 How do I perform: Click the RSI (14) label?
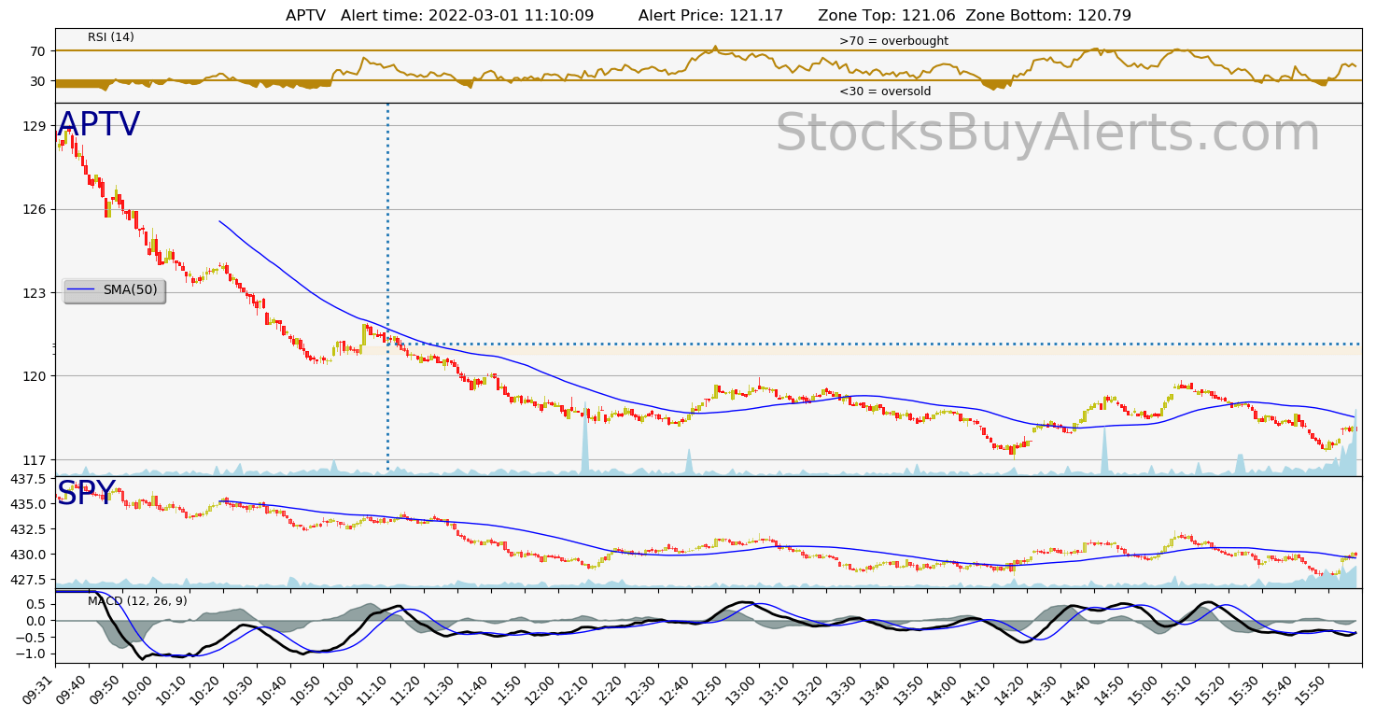tap(111, 37)
